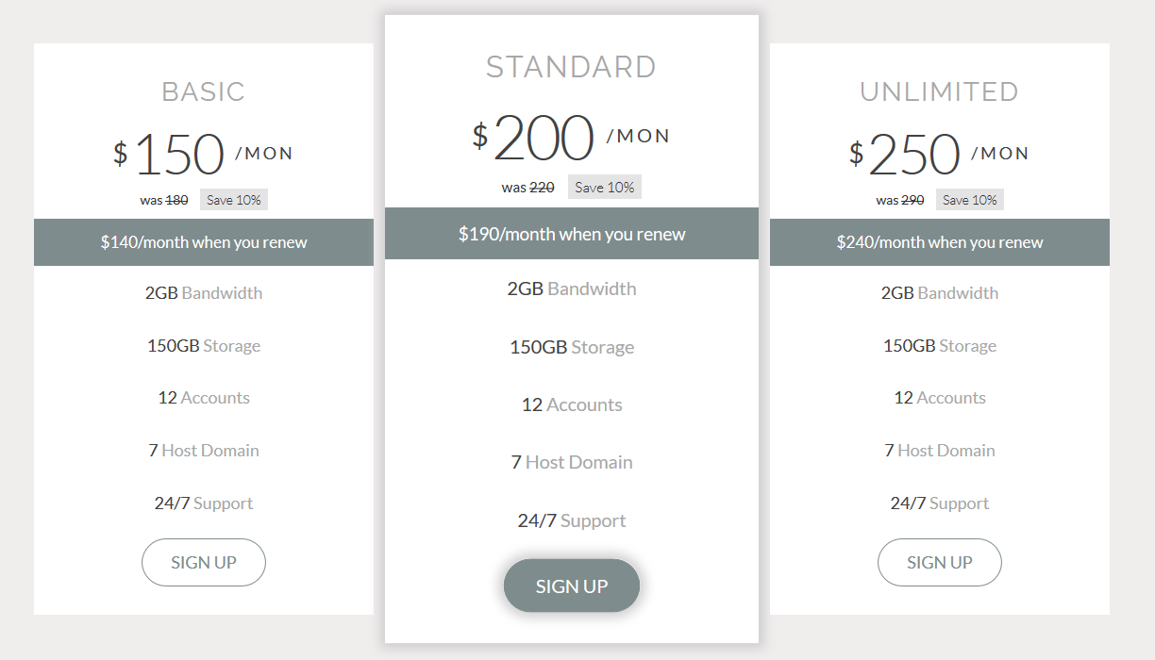Click 150GB Storage in the Basic plan
Image resolution: width=1155 pixels, height=660 pixels.
(x=204, y=346)
